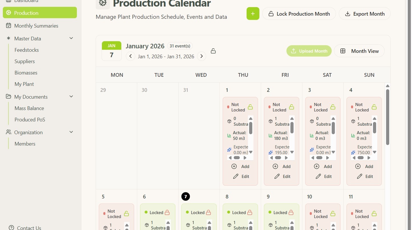
Task: Click the green plus add button
Action: pyautogui.click(x=253, y=14)
